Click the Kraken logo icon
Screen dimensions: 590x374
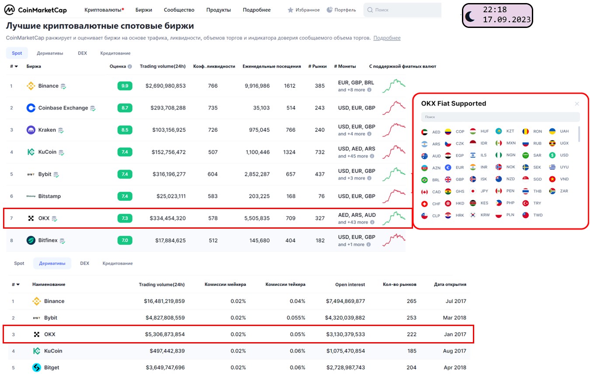(31, 130)
